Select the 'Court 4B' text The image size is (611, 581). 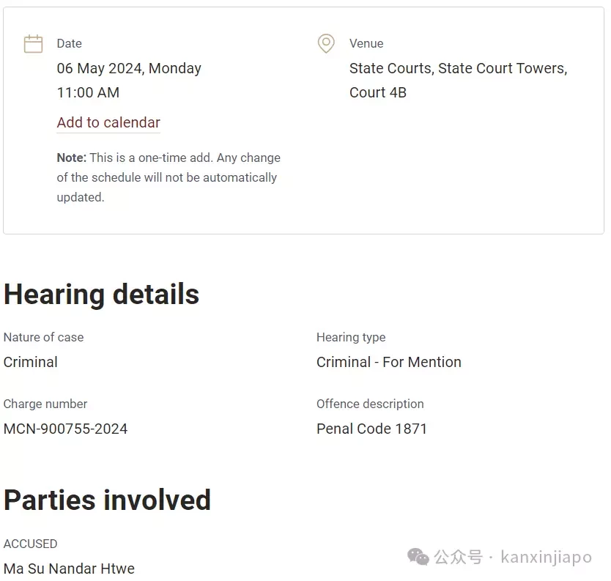pos(378,93)
